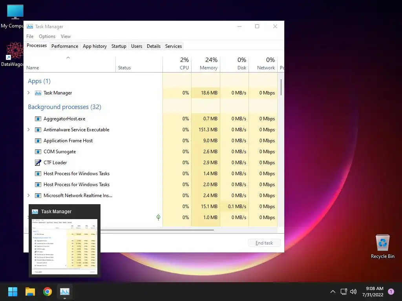The image size is (402, 301).
Task: Click the Task Manager preview thumbnail
Action: coord(64,247)
